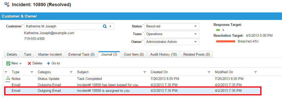Switch to the Details tab

[x=12, y=55]
